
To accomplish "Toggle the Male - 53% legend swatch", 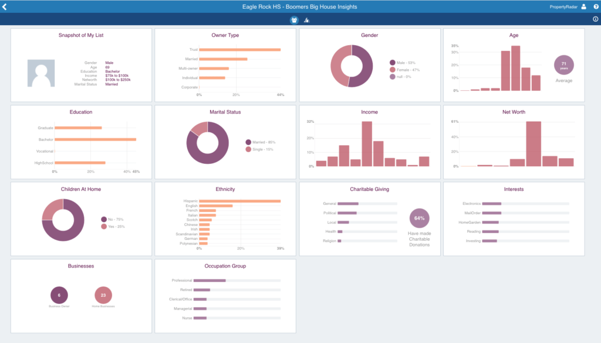I will [393, 62].
